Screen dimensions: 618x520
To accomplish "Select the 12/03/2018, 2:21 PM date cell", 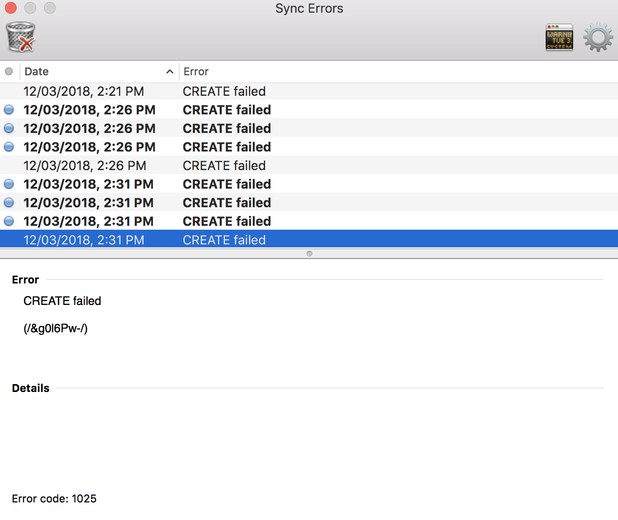I will [84, 91].
